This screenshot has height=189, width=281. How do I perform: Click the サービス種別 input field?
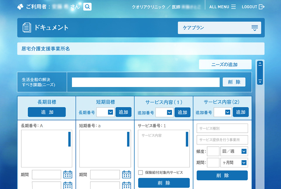click(222, 128)
